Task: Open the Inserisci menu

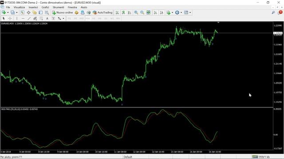Action: coord(33,7)
